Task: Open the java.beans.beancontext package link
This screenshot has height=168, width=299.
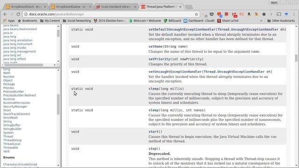Action: click(20, 29)
